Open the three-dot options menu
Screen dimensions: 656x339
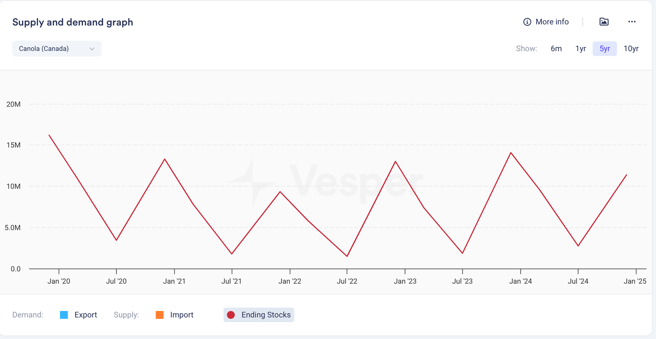(x=631, y=22)
